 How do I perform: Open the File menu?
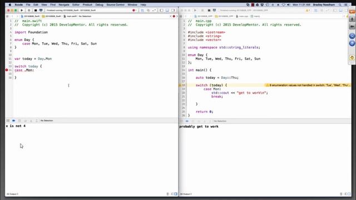coord(28,5)
